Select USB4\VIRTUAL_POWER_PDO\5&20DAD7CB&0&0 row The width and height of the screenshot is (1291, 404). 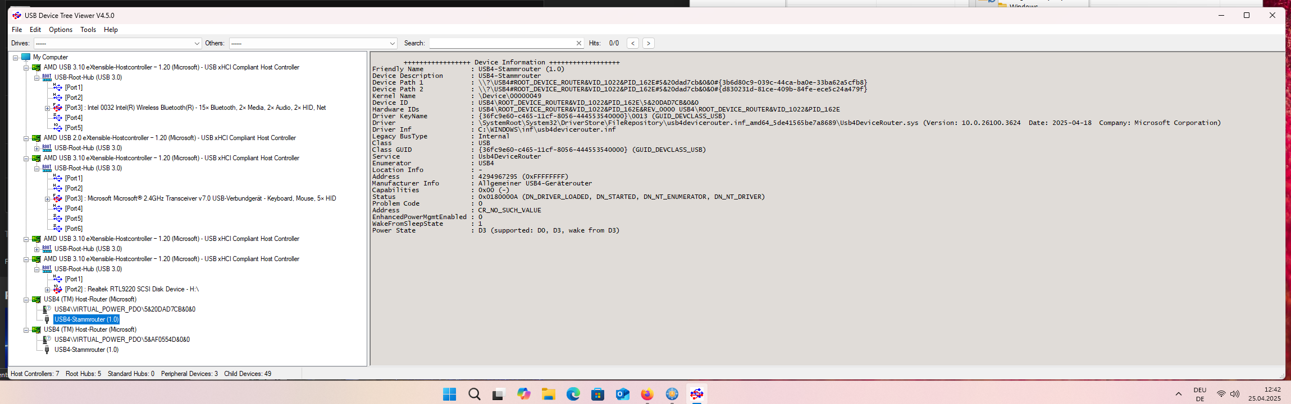click(125, 309)
